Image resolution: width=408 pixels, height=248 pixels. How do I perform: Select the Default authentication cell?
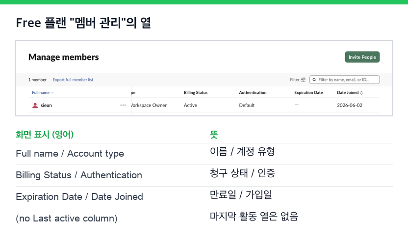247,105
